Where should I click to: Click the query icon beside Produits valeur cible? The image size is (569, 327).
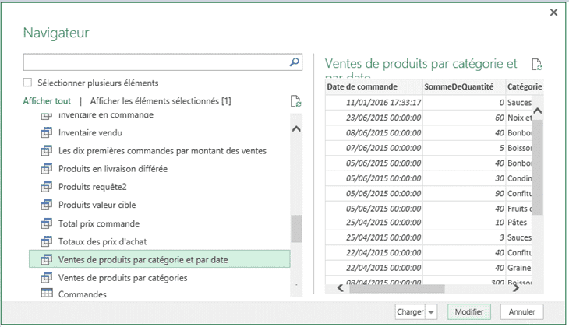[46, 206]
